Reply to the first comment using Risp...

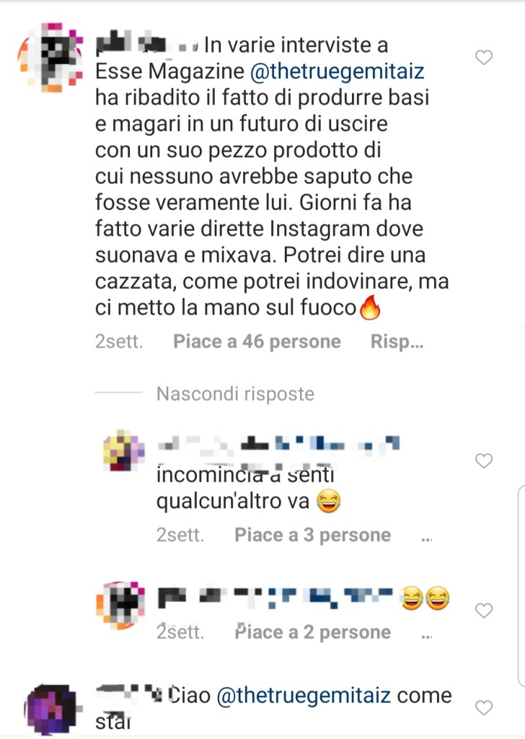[397, 341]
